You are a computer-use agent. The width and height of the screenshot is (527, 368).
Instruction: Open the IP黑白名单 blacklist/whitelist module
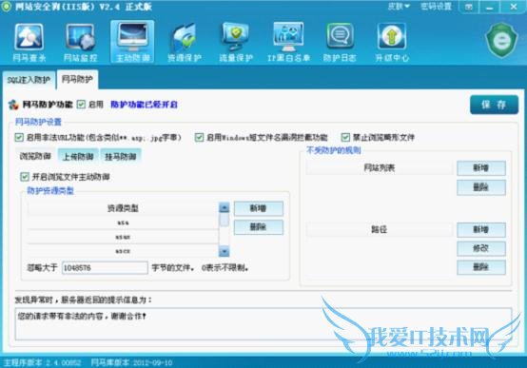coord(288,42)
